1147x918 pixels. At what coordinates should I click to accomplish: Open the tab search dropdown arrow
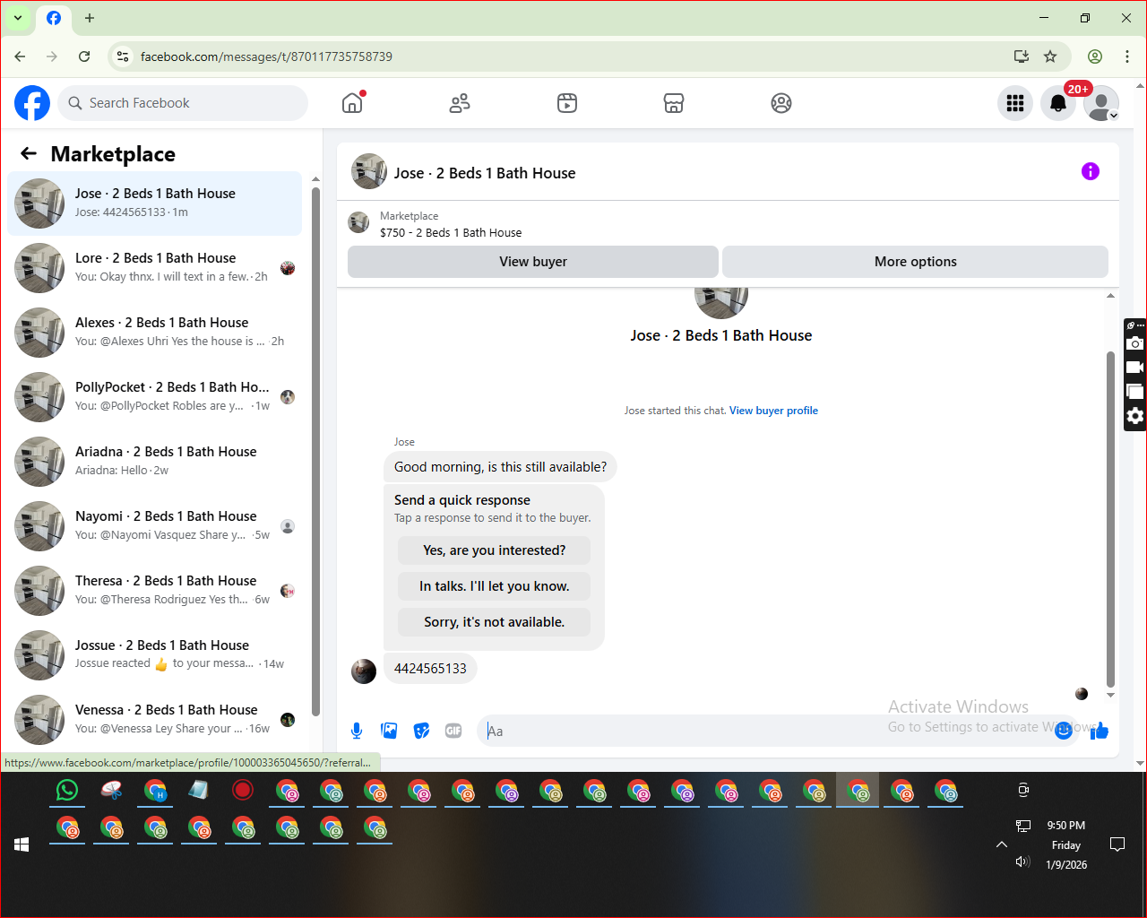click(x=18, y=18)
